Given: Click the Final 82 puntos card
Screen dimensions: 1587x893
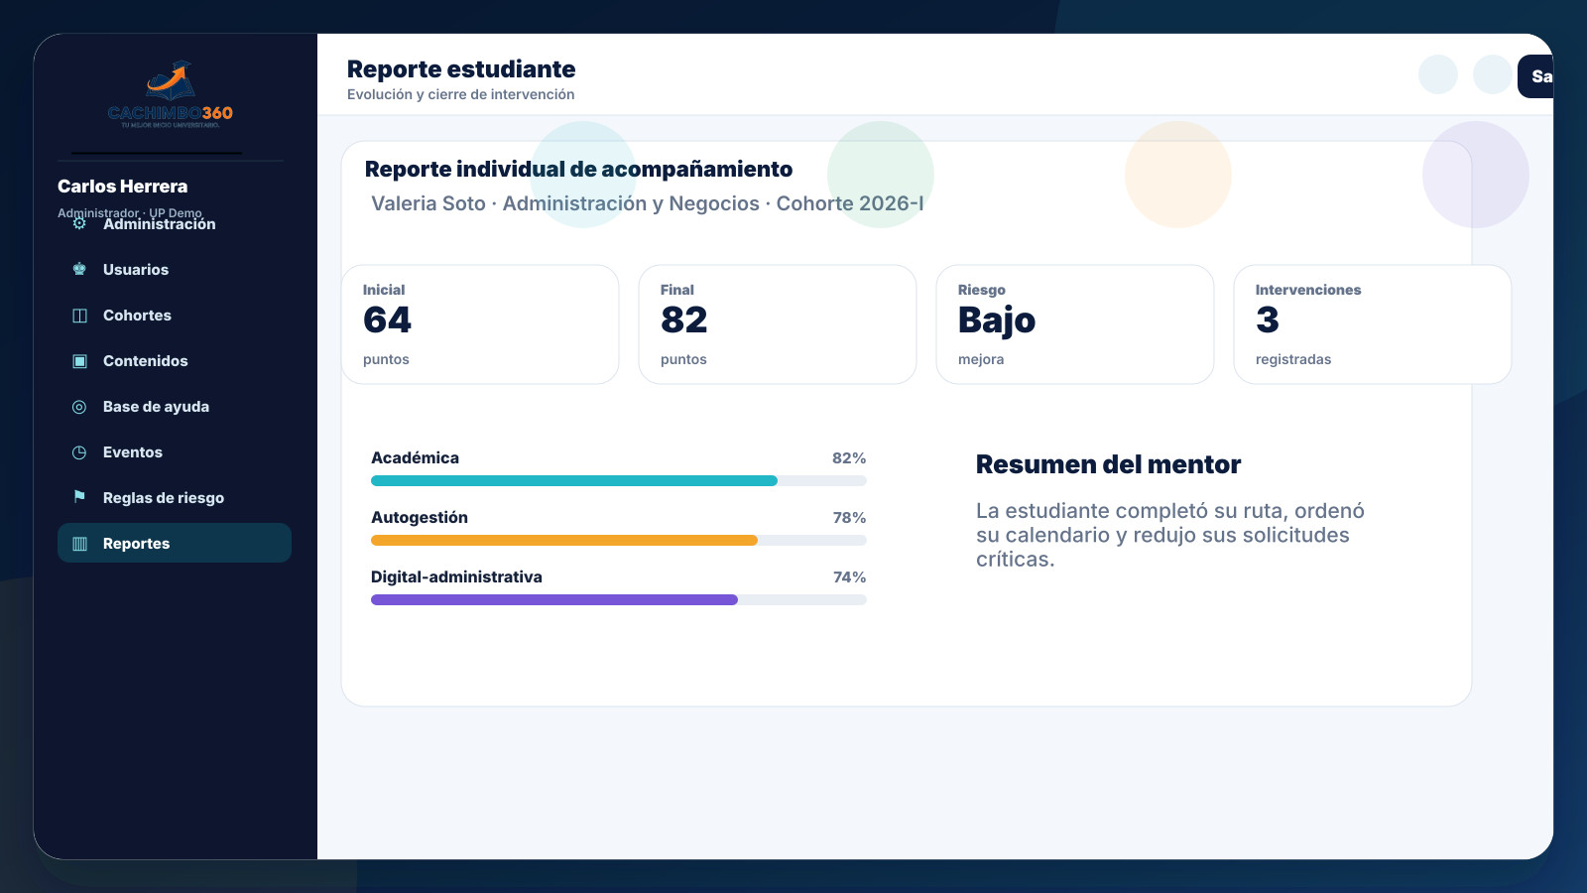Looking at the screenshot, I should pos(778,324).
